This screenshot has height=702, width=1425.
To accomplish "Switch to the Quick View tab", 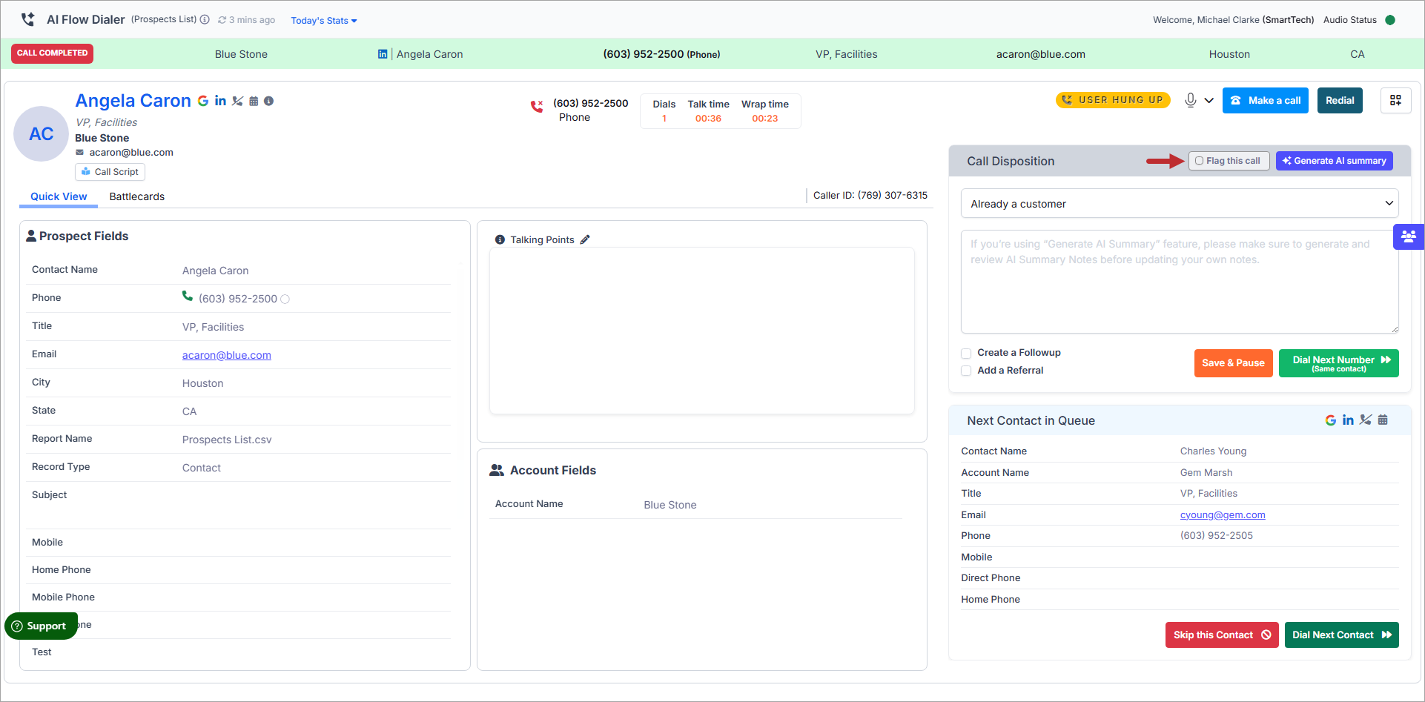I will tap(59, 196).
